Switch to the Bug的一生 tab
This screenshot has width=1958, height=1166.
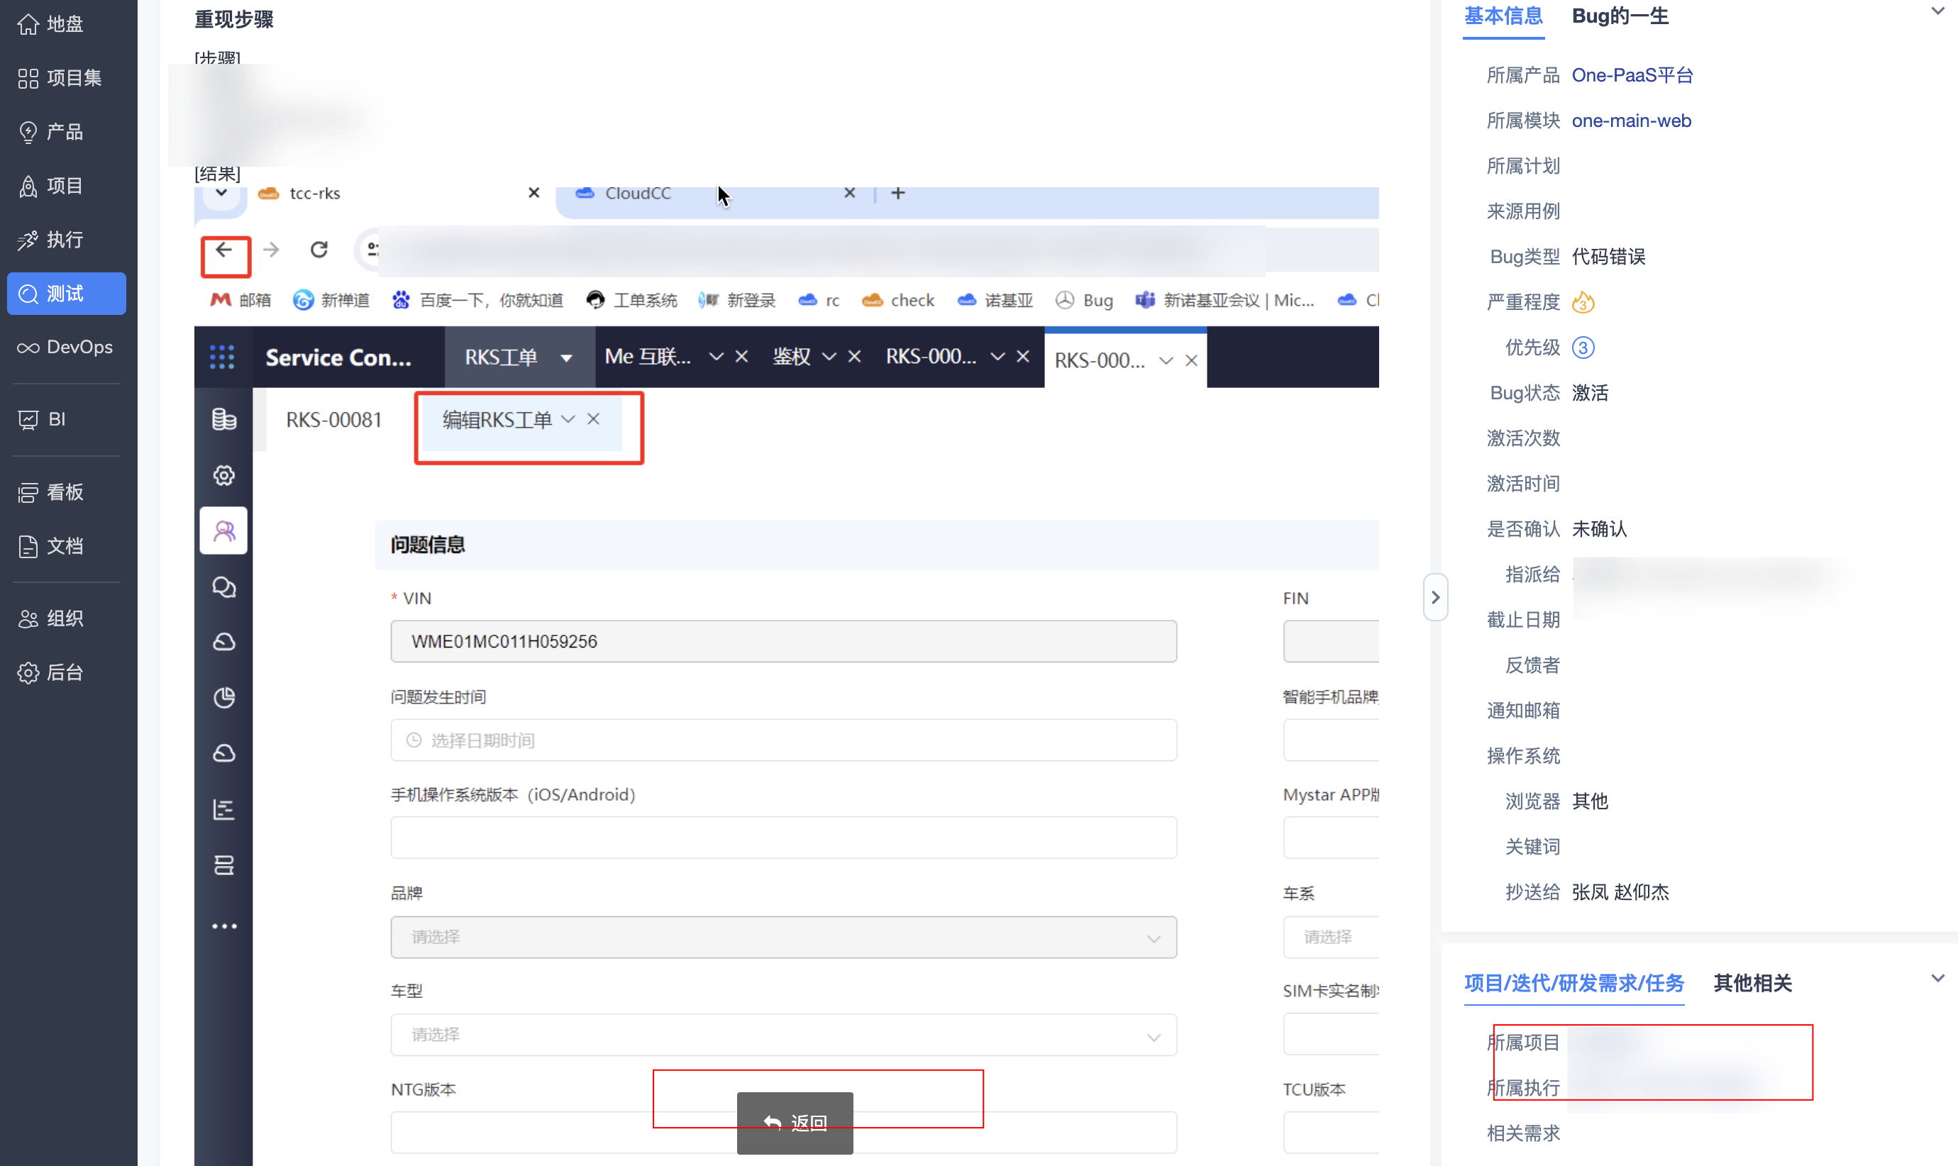click(1620, 16)
